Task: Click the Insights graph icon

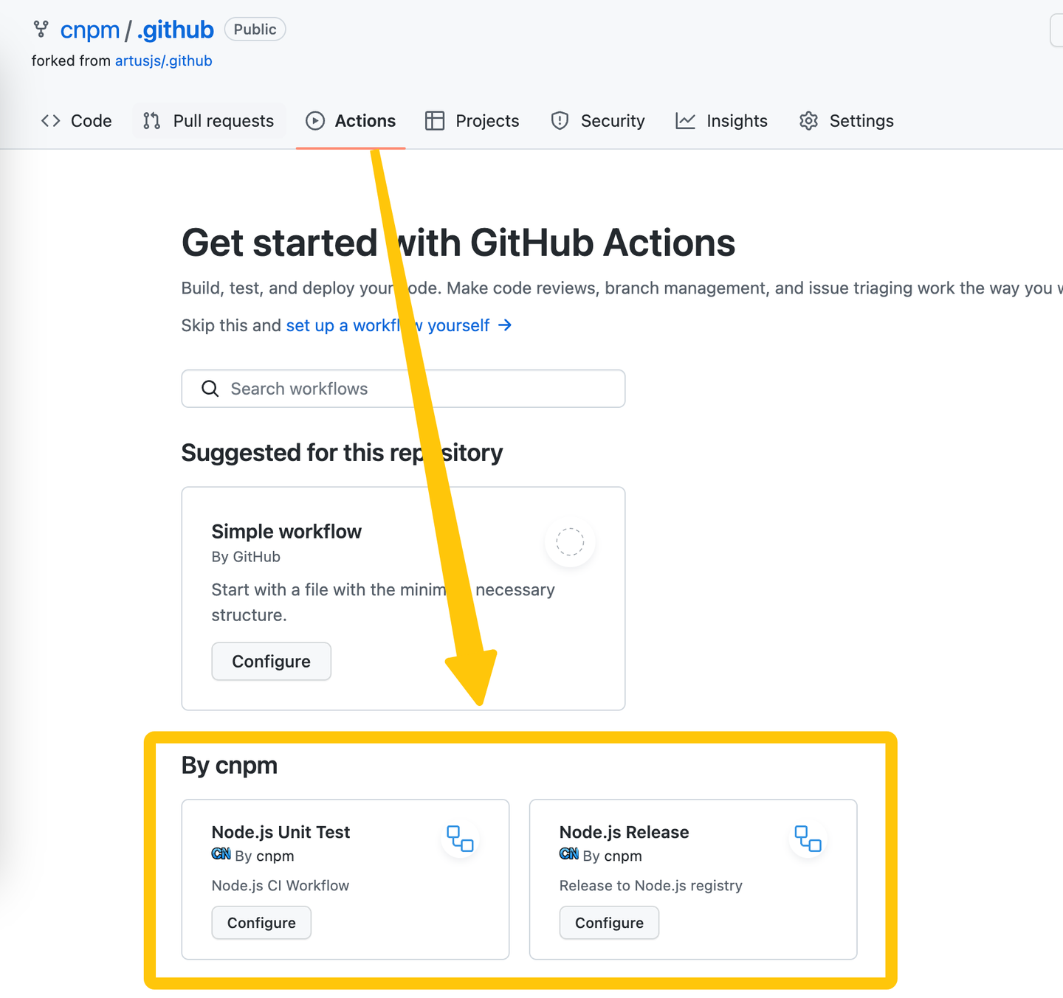Action: pos(684,120)
